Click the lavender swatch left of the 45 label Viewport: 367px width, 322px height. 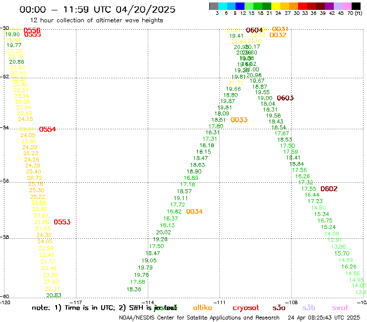coord(338,6)
